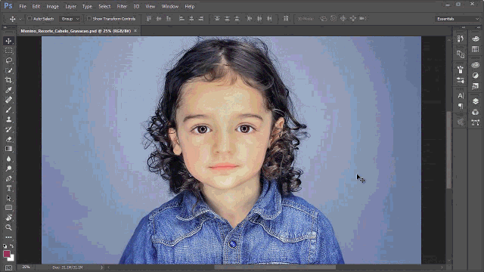484x272 pixels.
Task: Select the Brush tool
Action: tap(8, 110)
